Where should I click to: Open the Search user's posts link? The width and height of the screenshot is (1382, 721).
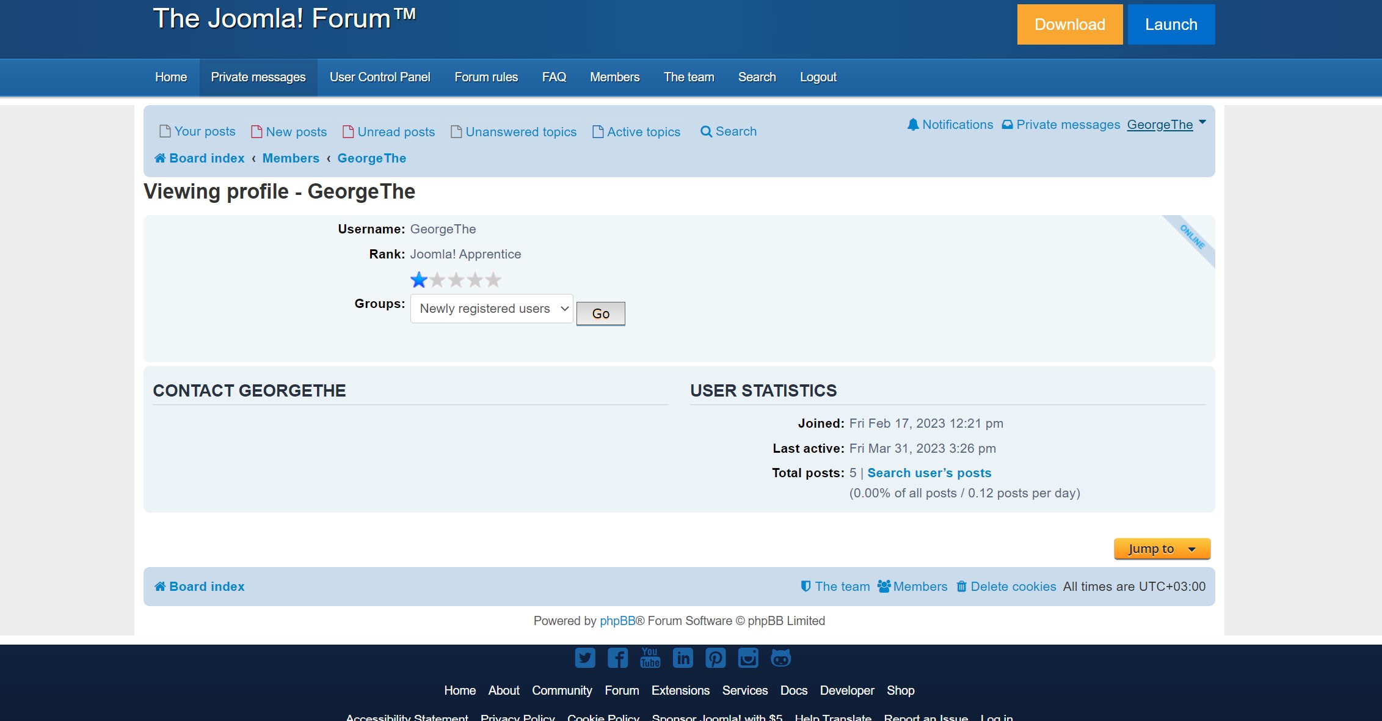pos(929,473)
